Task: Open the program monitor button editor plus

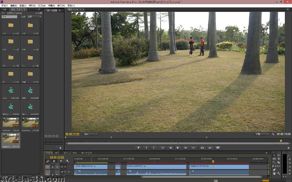Action: (x=288, y=148)
